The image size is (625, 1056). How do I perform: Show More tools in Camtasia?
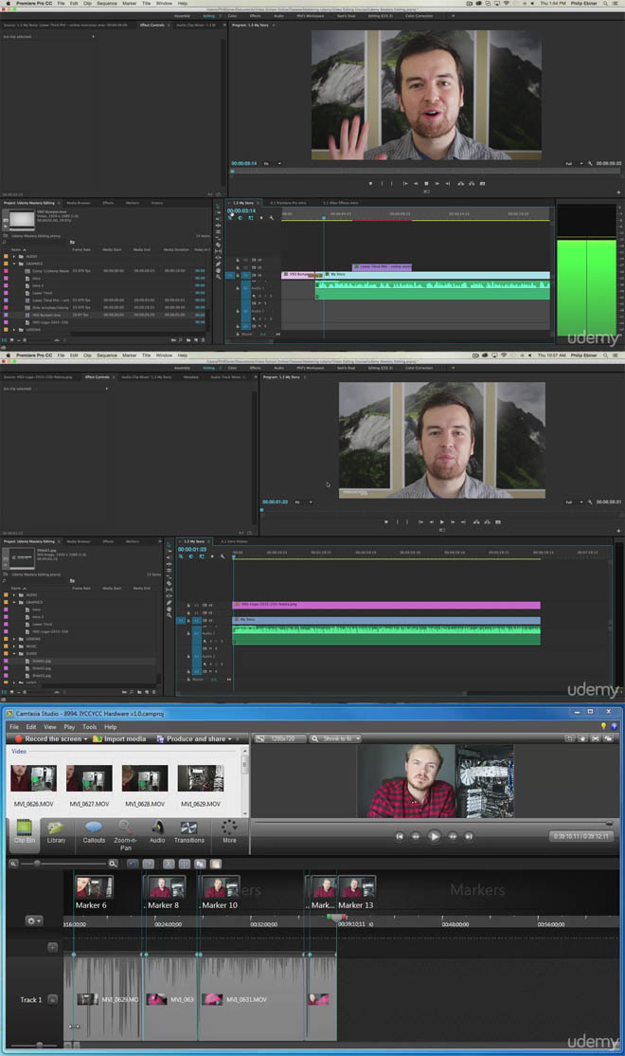tap(229, 831)
